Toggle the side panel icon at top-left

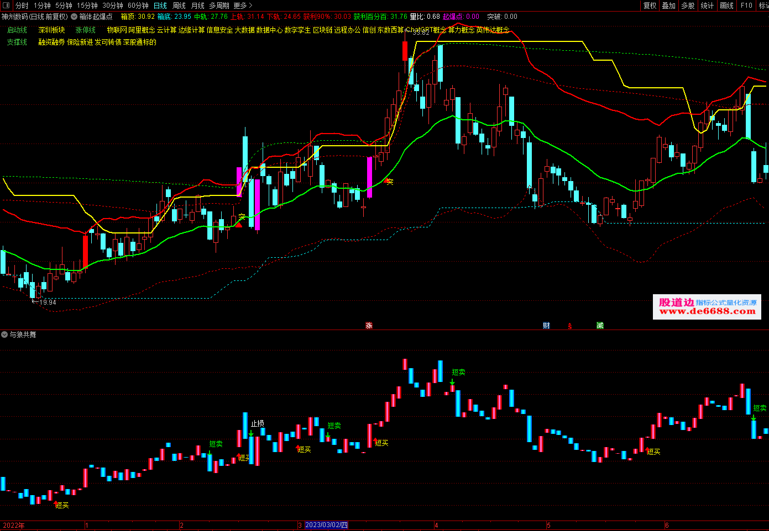7,6
